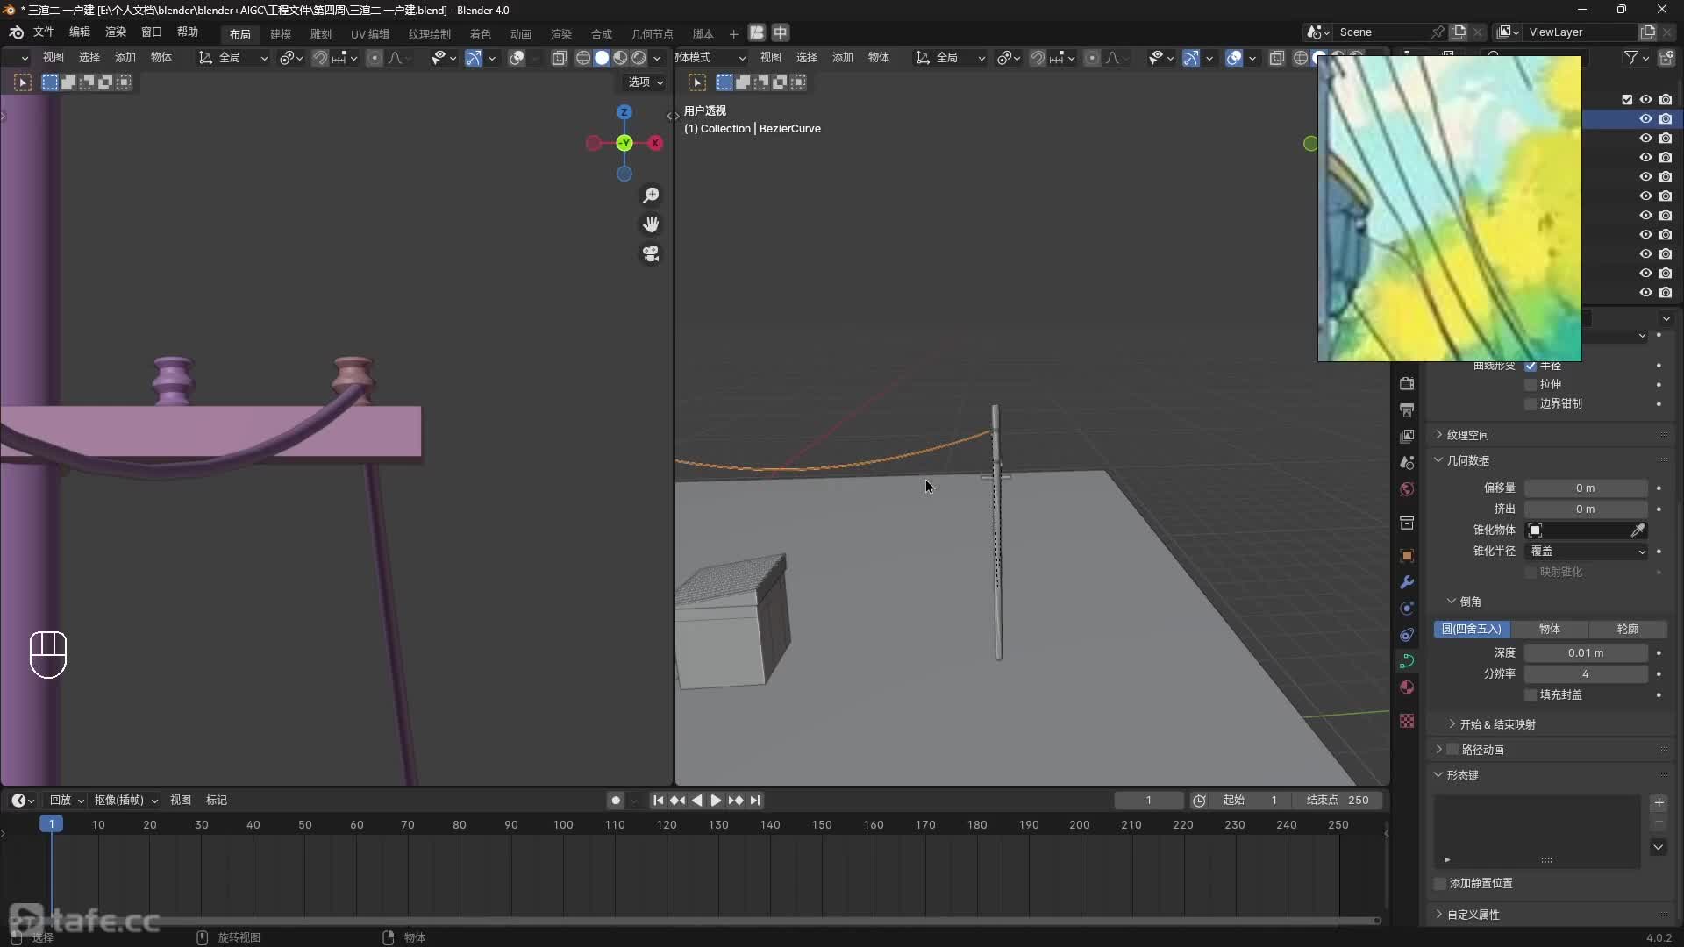
Task: Click the eyedropper next to taper object
Action: click(x=1638, y=530)
